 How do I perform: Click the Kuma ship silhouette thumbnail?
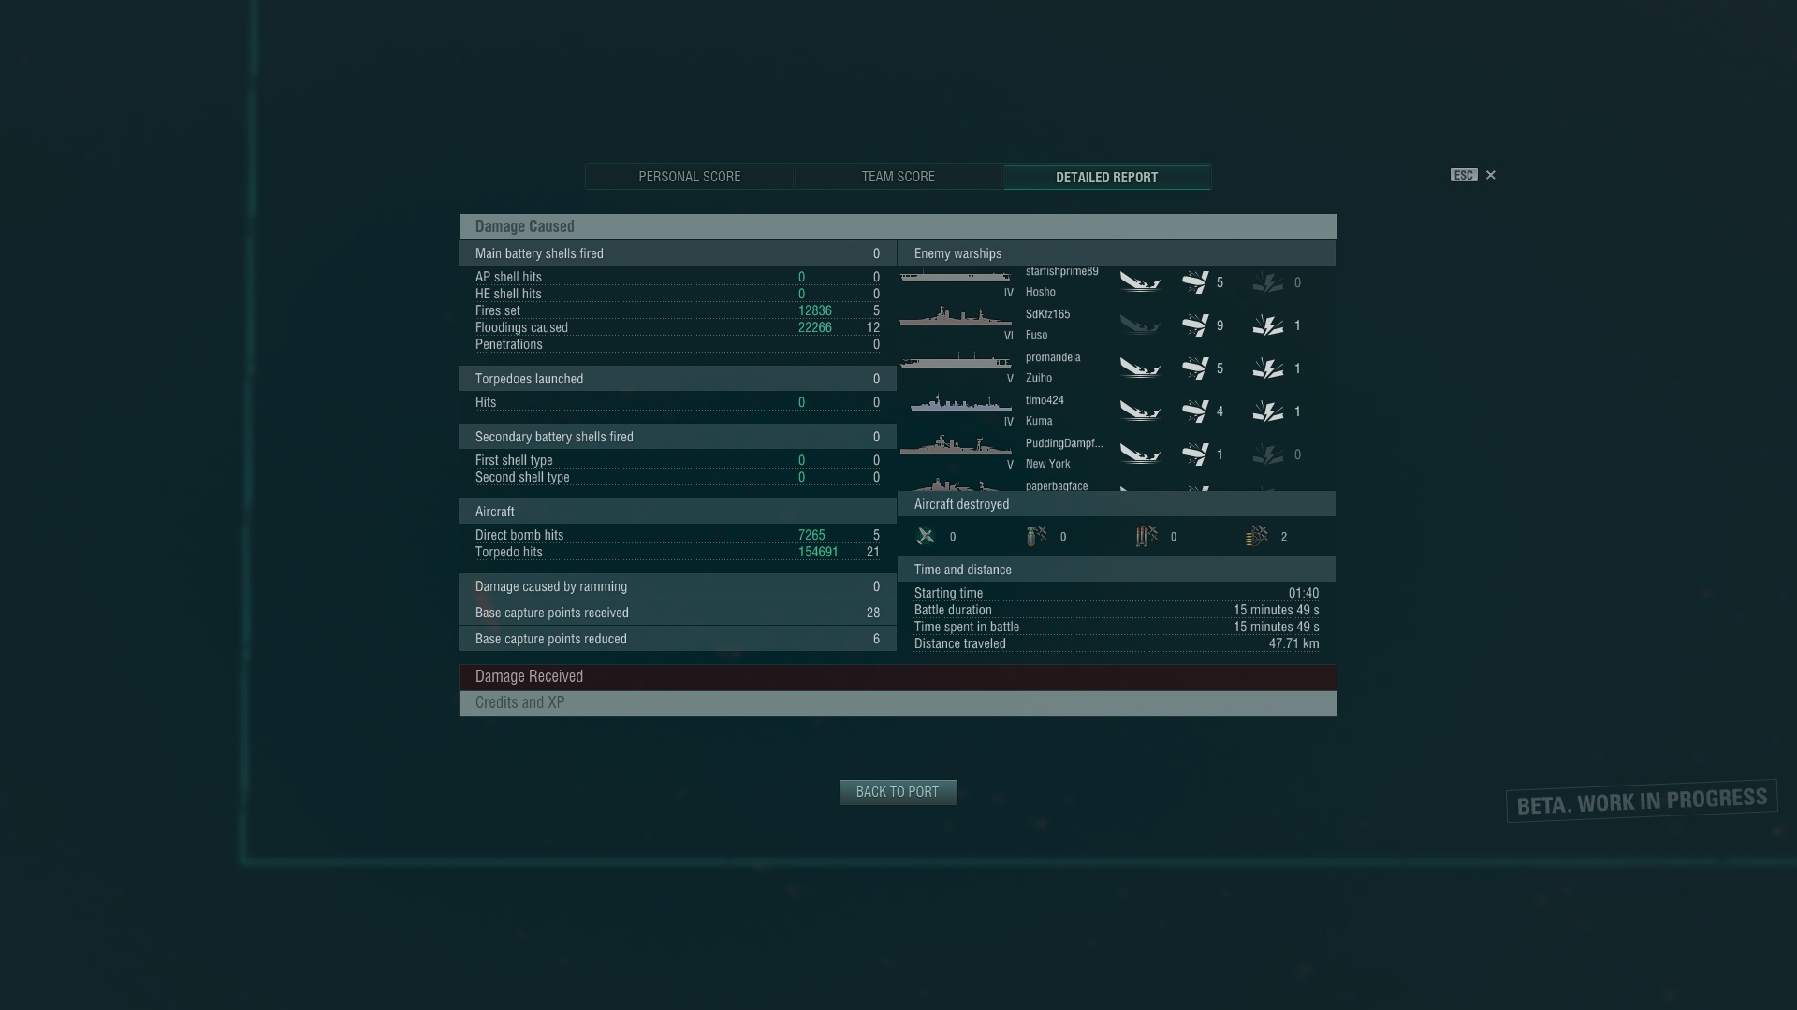pyautogui.click(x=960, y=404)
